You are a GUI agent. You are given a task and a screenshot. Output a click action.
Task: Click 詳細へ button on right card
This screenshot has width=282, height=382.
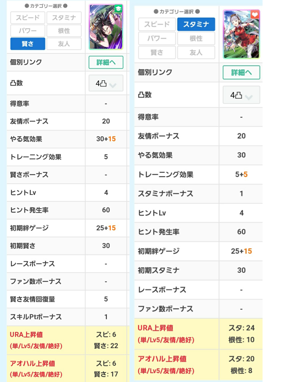point(241,72)
